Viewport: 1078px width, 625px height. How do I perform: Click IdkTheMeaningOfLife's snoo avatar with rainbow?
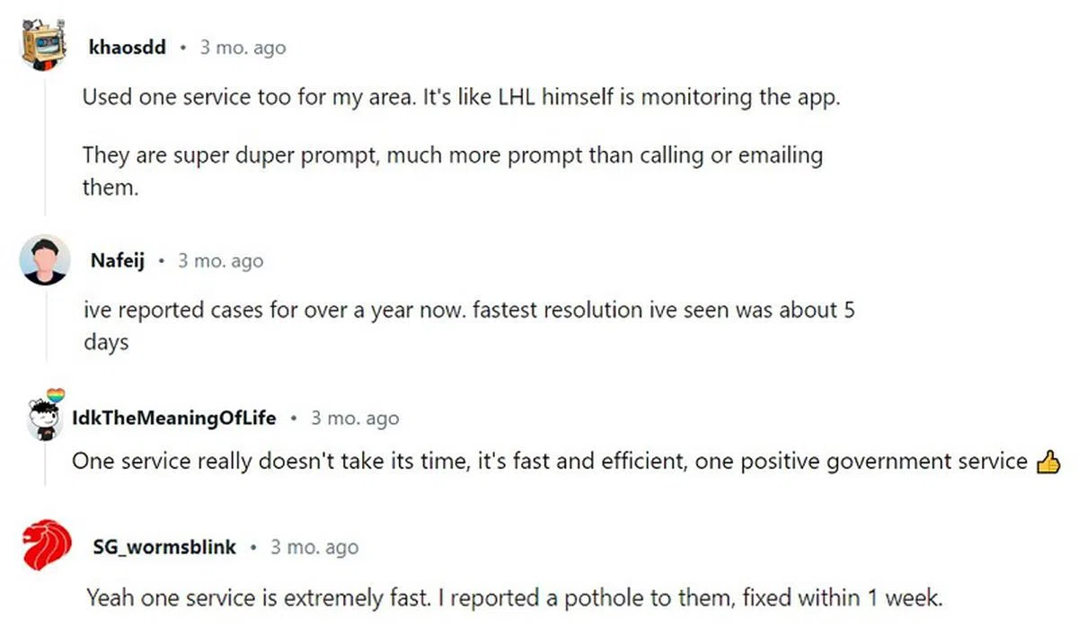(x=45, y=418)
